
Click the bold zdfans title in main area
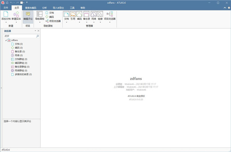point(136,79)
